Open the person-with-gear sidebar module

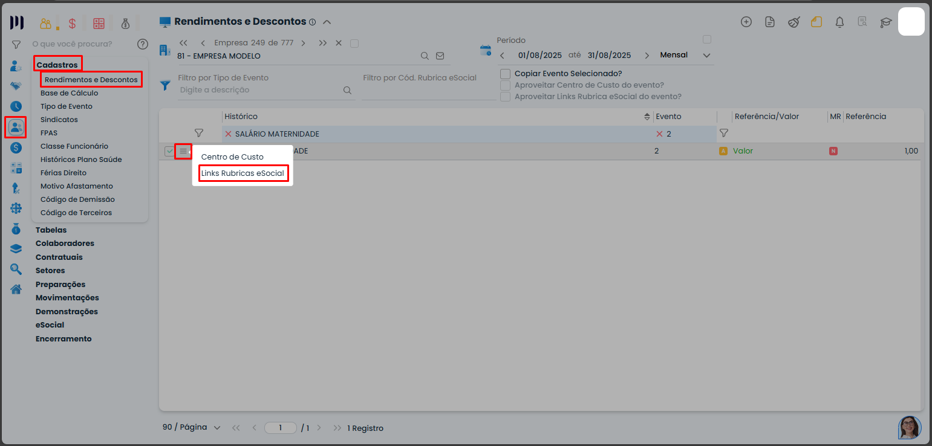[16, 66]
